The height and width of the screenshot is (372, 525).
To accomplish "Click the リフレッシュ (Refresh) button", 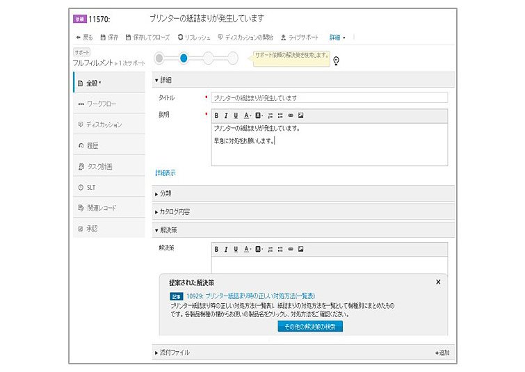I will click(x=194, y=37).
